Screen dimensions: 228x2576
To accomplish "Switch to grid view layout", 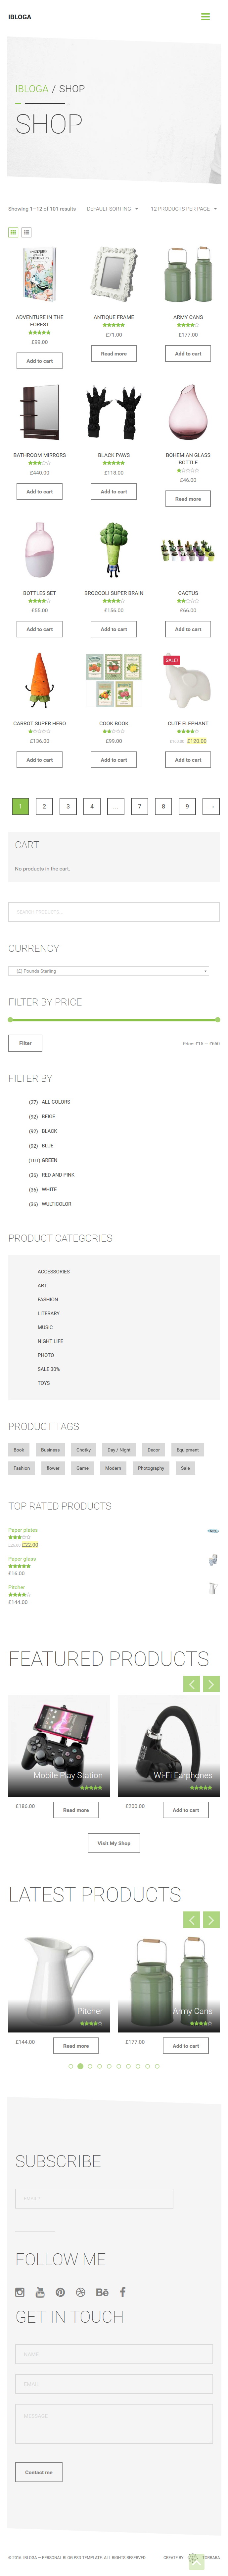I will point(13,232).
